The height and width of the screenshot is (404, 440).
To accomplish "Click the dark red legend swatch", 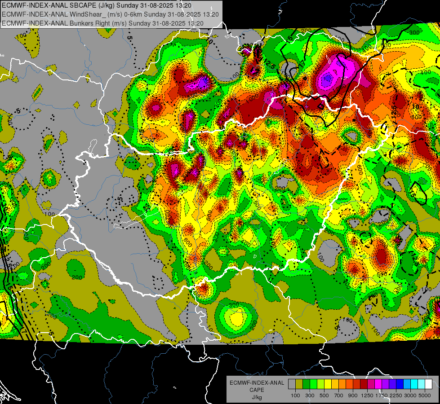I will tap(364, 384).
